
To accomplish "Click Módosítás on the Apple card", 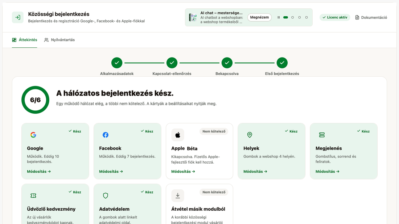I will point(183,172).
